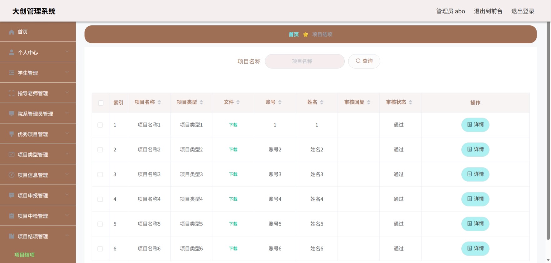Click the page vertical scrollbar
The height and width of the screenshot is (263, 551).
[548, 131]
